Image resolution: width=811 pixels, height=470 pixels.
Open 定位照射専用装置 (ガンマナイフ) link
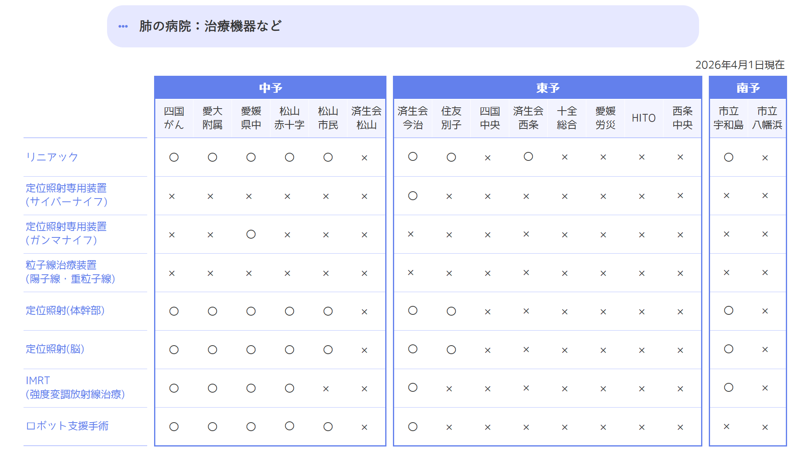66,233
